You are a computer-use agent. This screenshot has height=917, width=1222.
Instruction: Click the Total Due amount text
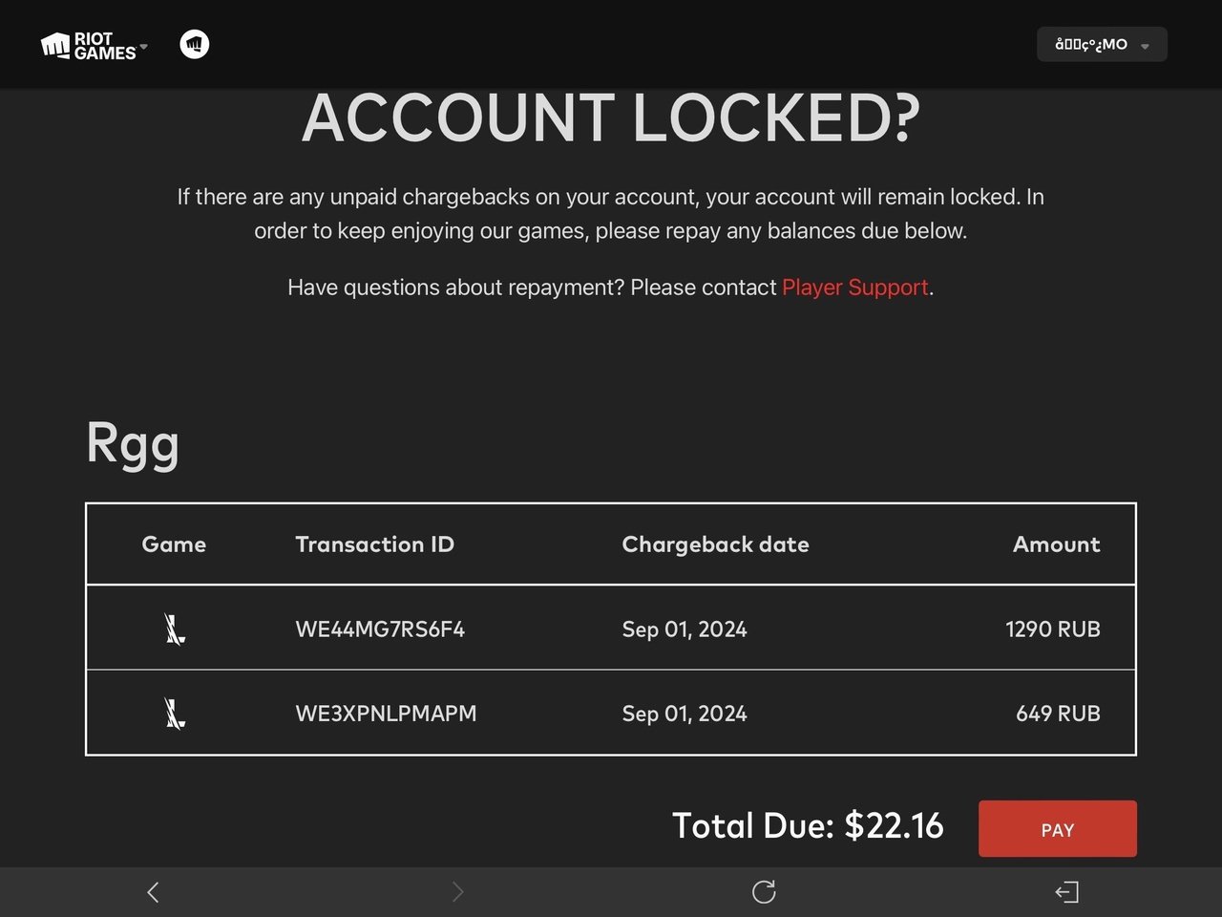click(808, 826)
